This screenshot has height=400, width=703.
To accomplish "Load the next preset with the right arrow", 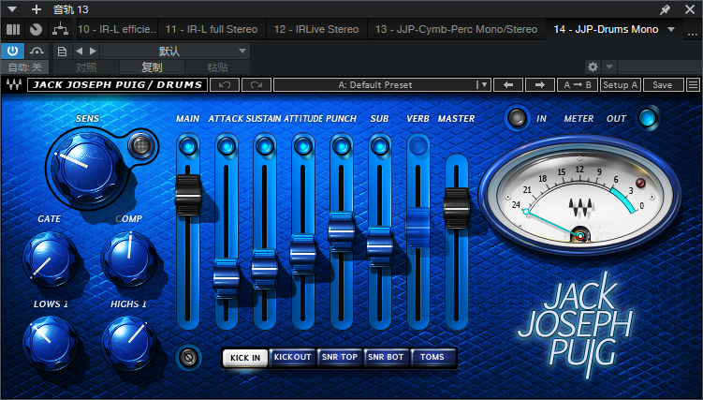I will coord(539,84).
